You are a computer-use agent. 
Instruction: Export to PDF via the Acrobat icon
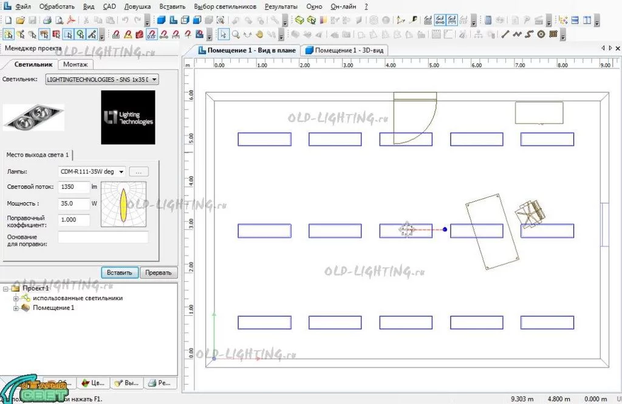pyautogui.click(x=70, y=19)
